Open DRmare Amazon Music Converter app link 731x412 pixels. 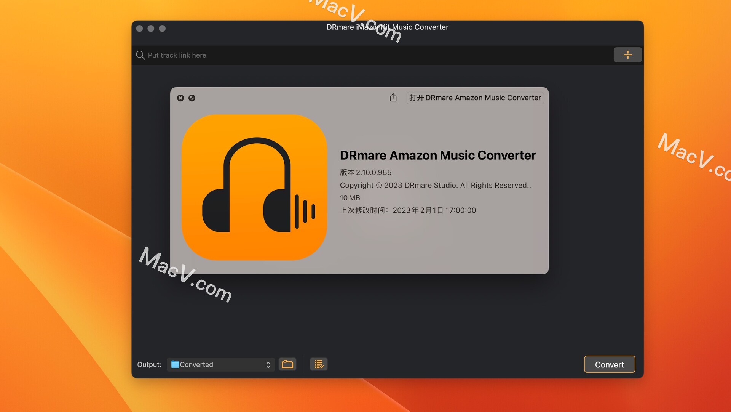click(x=475, y=98)
